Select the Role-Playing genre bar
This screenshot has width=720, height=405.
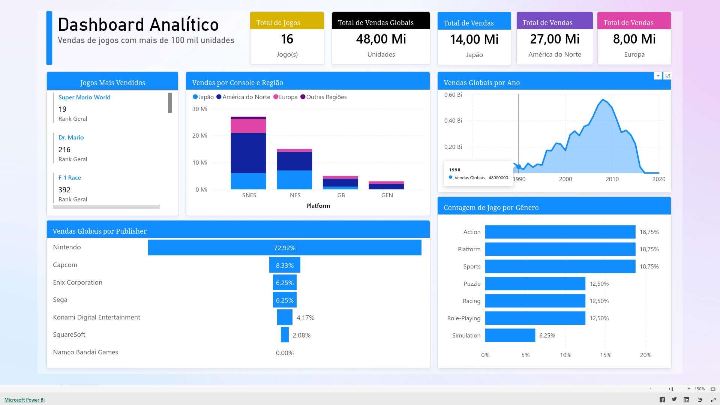(535, 318)
